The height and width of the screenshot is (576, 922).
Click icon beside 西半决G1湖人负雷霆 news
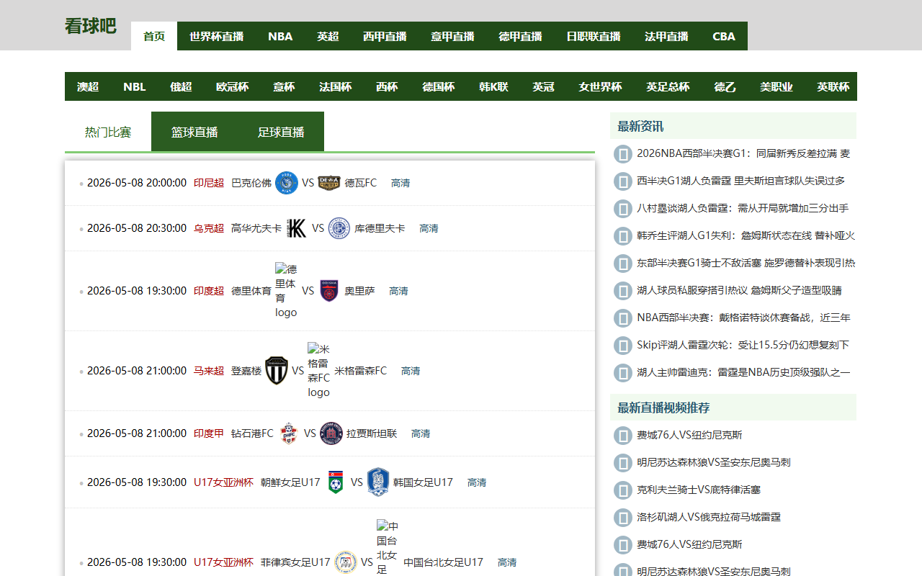[x=623, y=181]
